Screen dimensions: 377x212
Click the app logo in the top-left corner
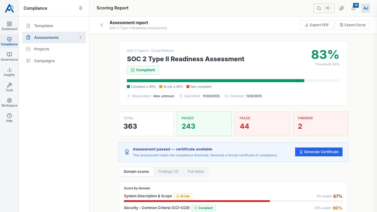[x=9, y=8]
